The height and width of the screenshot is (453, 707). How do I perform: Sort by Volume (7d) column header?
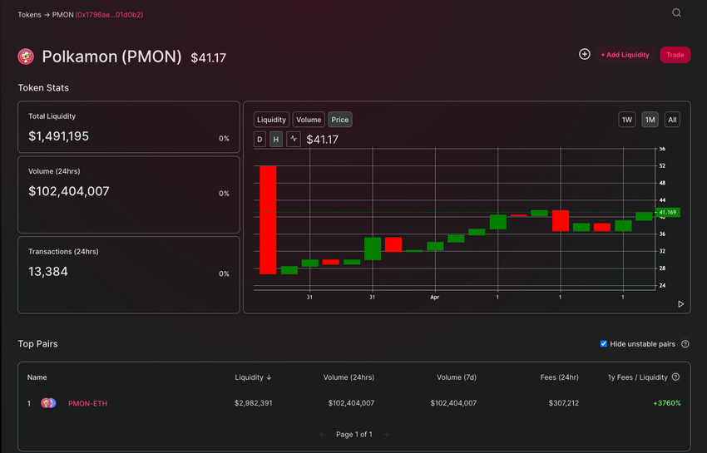457,377
